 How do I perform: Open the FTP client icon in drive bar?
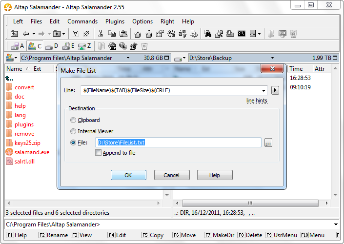[x=112, y=46]
